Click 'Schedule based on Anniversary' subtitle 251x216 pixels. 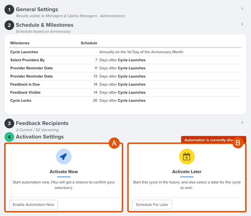[x=43, y=32]
